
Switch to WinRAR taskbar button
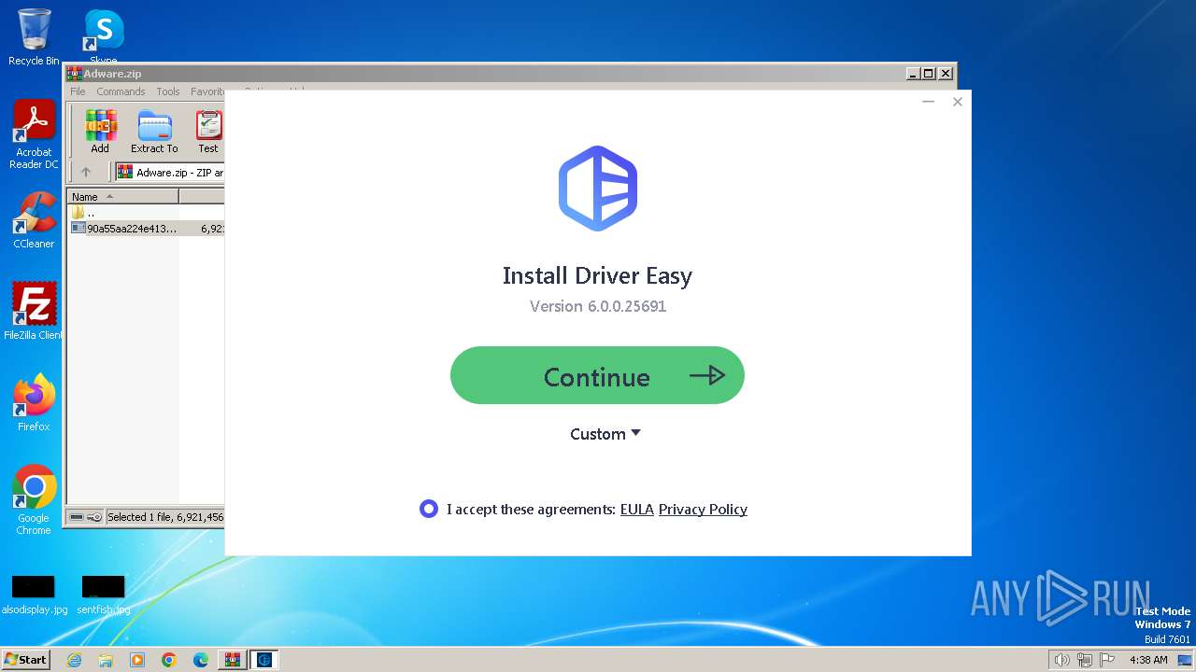pos(233,660)
